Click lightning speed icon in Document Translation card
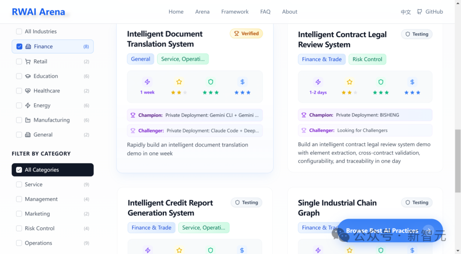The width and height of the screenshot is (461, 254). point(147,82)
